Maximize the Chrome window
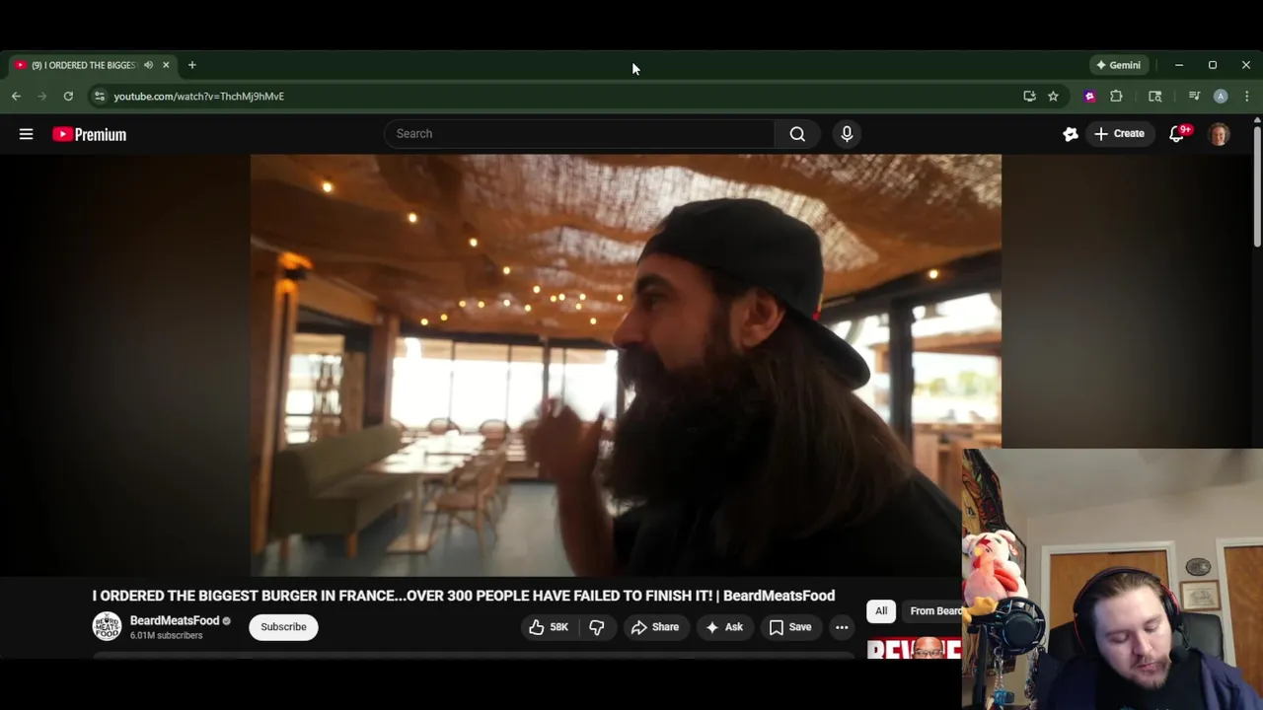1263x710 pixels. point(1213,65)
